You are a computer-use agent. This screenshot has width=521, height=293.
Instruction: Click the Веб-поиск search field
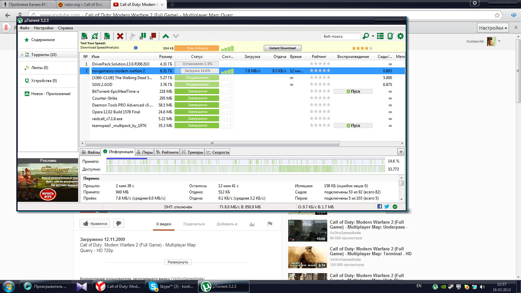point(341,36)
